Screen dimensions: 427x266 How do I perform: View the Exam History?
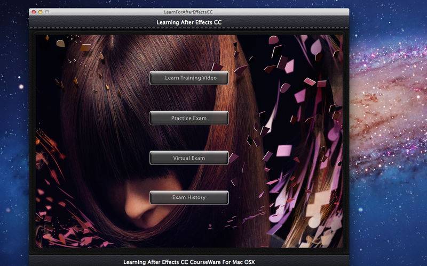[189, 197]
